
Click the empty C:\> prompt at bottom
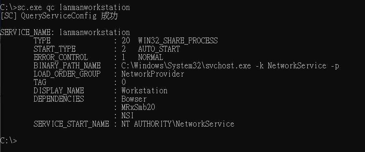click(x=8, y=140)
